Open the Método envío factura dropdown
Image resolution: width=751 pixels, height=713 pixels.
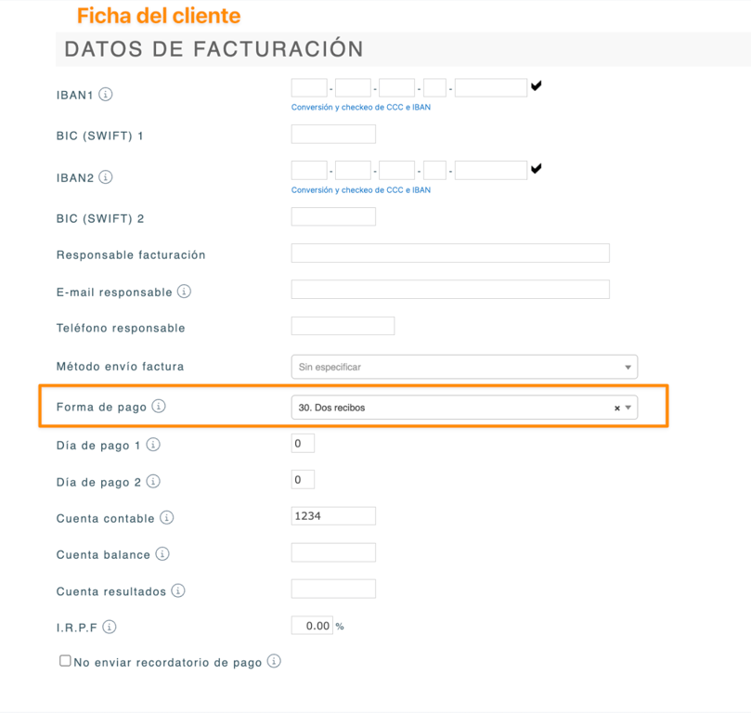click(x=464, y=367)
